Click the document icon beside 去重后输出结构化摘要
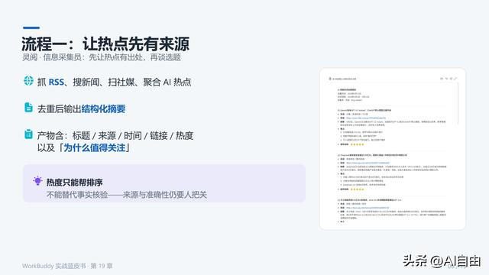489x275 pixels. [28, 107]
